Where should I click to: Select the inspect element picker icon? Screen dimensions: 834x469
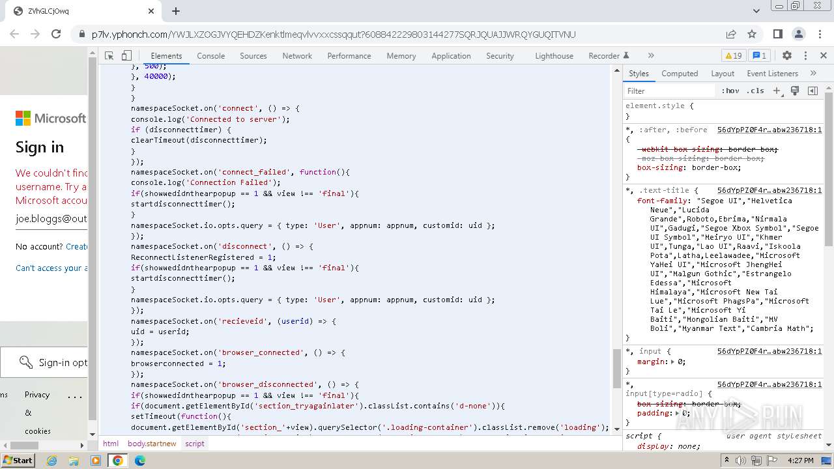(x=110, y=56)
